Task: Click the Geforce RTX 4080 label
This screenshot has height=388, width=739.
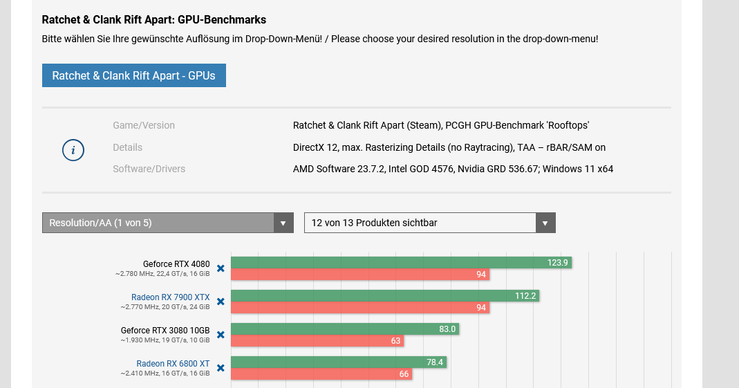Action: click(176, 264)
